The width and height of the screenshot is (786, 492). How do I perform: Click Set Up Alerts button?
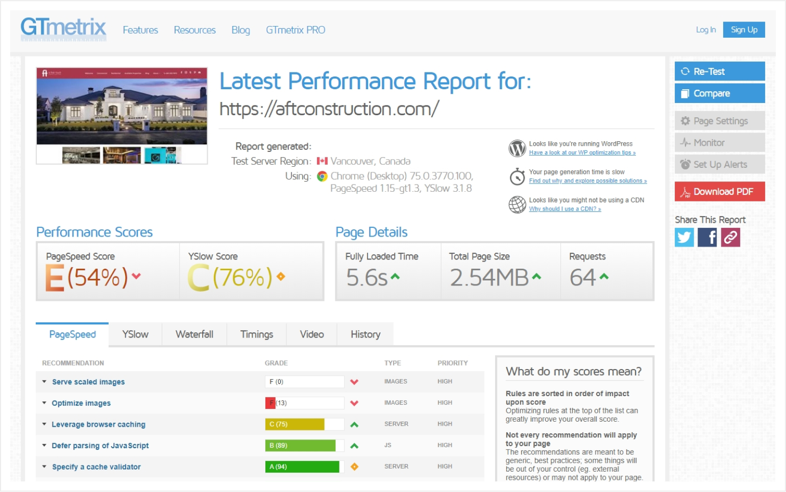pyautogui.click(x=720, y=164)
